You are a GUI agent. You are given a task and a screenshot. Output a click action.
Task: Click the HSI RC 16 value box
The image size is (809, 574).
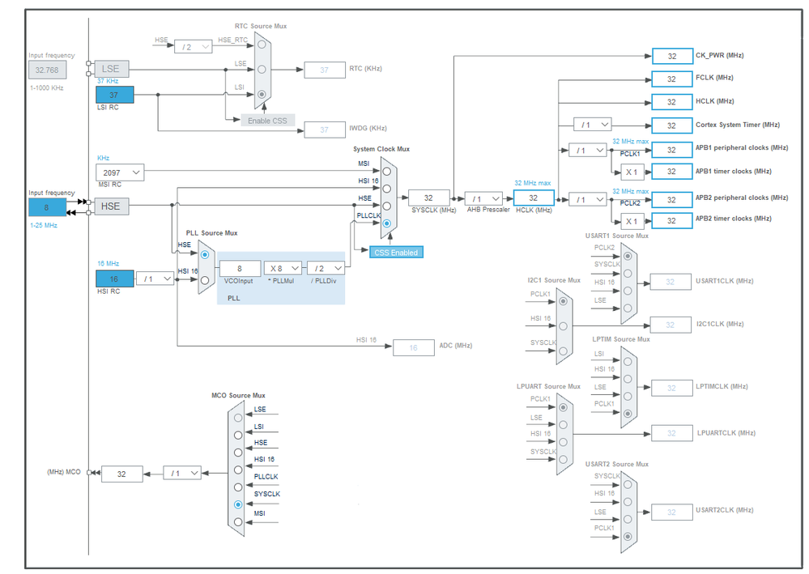[x=114, y=278]
